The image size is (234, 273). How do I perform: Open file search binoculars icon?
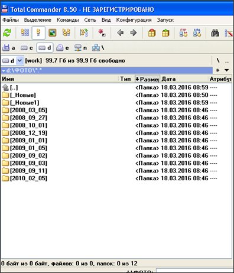[x=215, y=32]
